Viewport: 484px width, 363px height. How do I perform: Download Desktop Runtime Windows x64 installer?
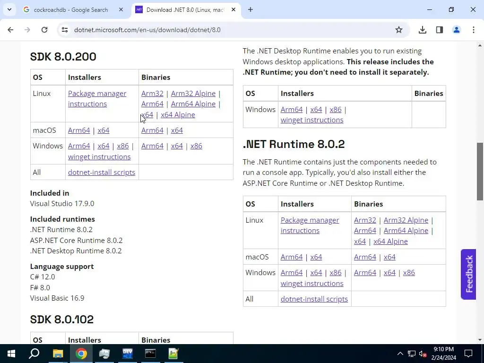pyautogui.click(x=316, y=110)
